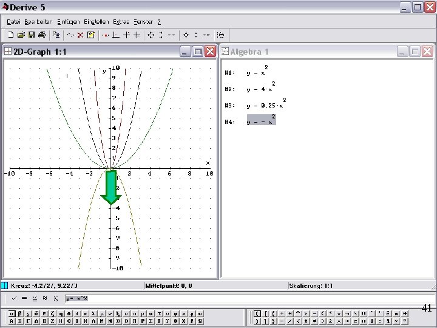Open the Datei menu
The width and height of the screenshot is (437, 328).
[x=13, y=21]
